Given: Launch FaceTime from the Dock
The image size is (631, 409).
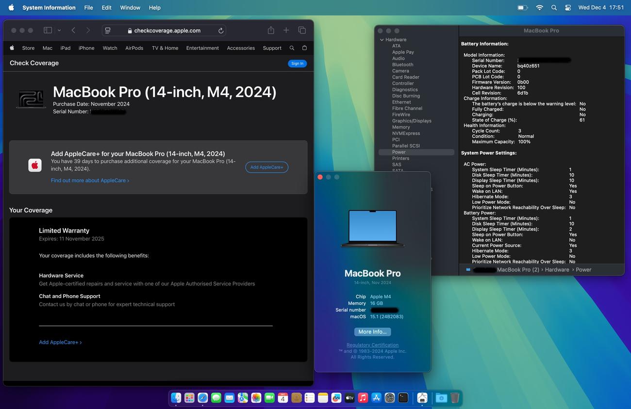Looking at the screenshot, I should coord(269,398).
